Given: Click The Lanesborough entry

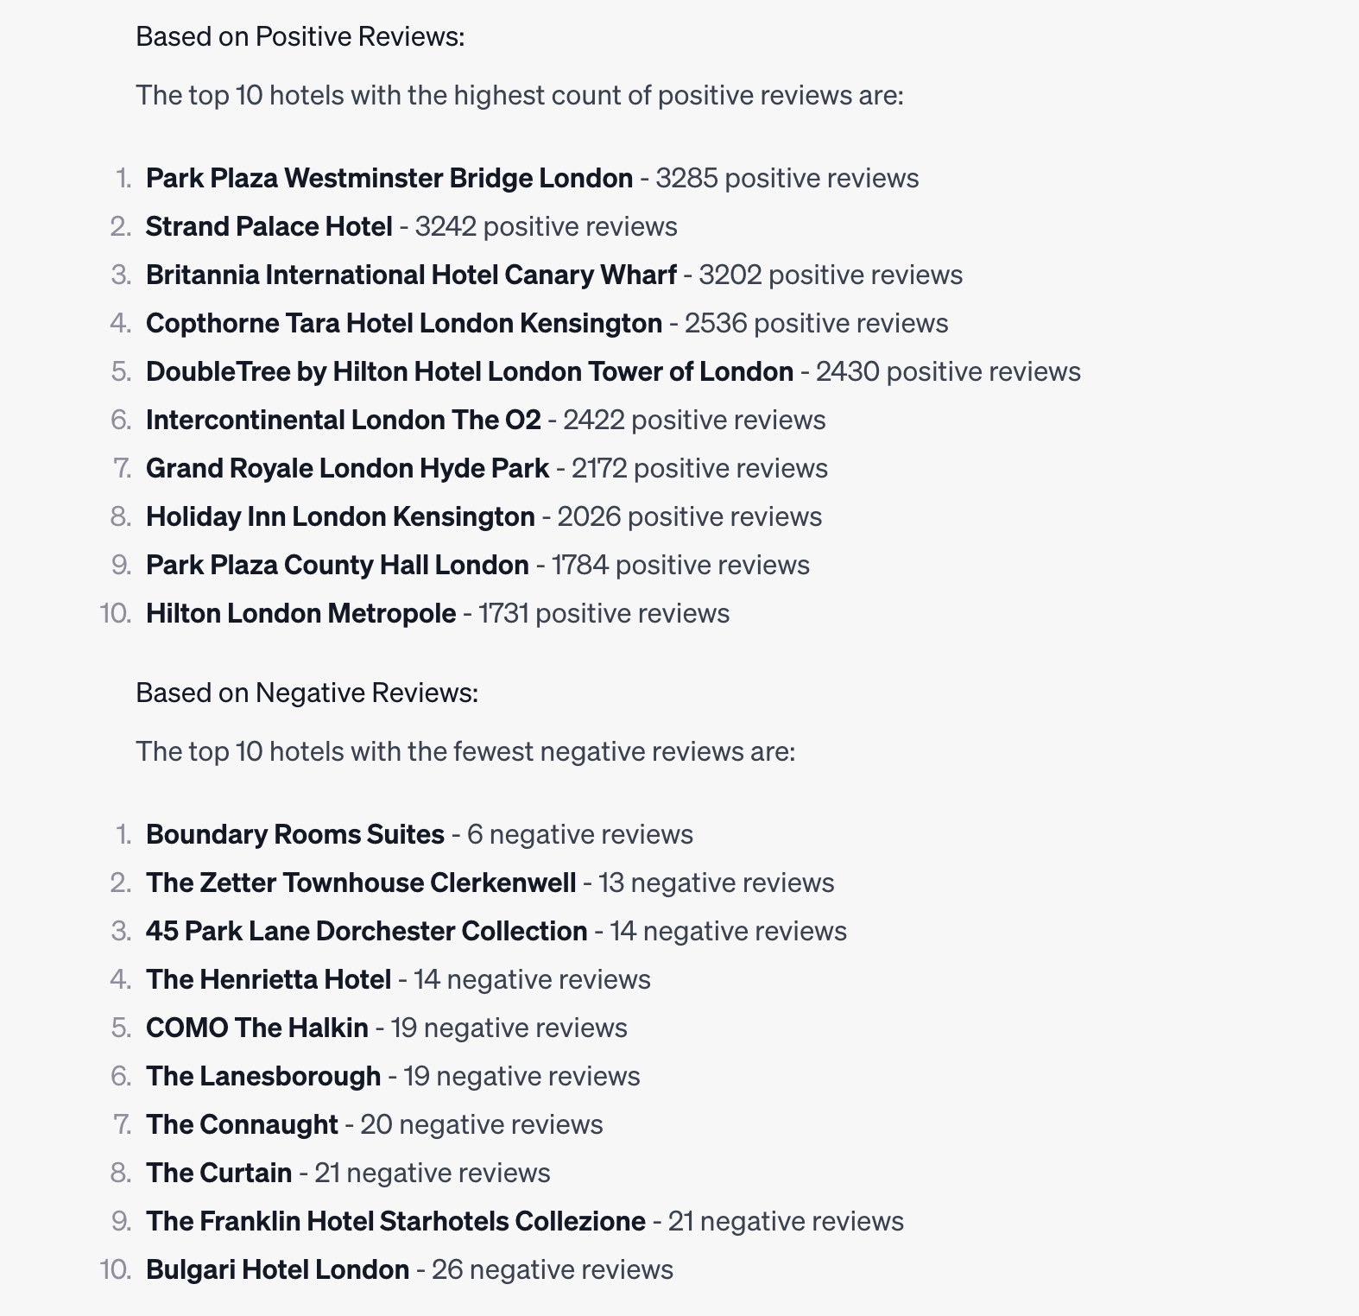Looking at the screenshot, I should point(263,1076).
